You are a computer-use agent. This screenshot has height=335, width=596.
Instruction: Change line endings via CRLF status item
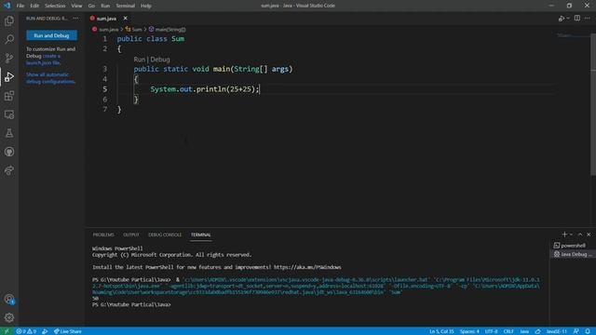[x=508, y=331]
